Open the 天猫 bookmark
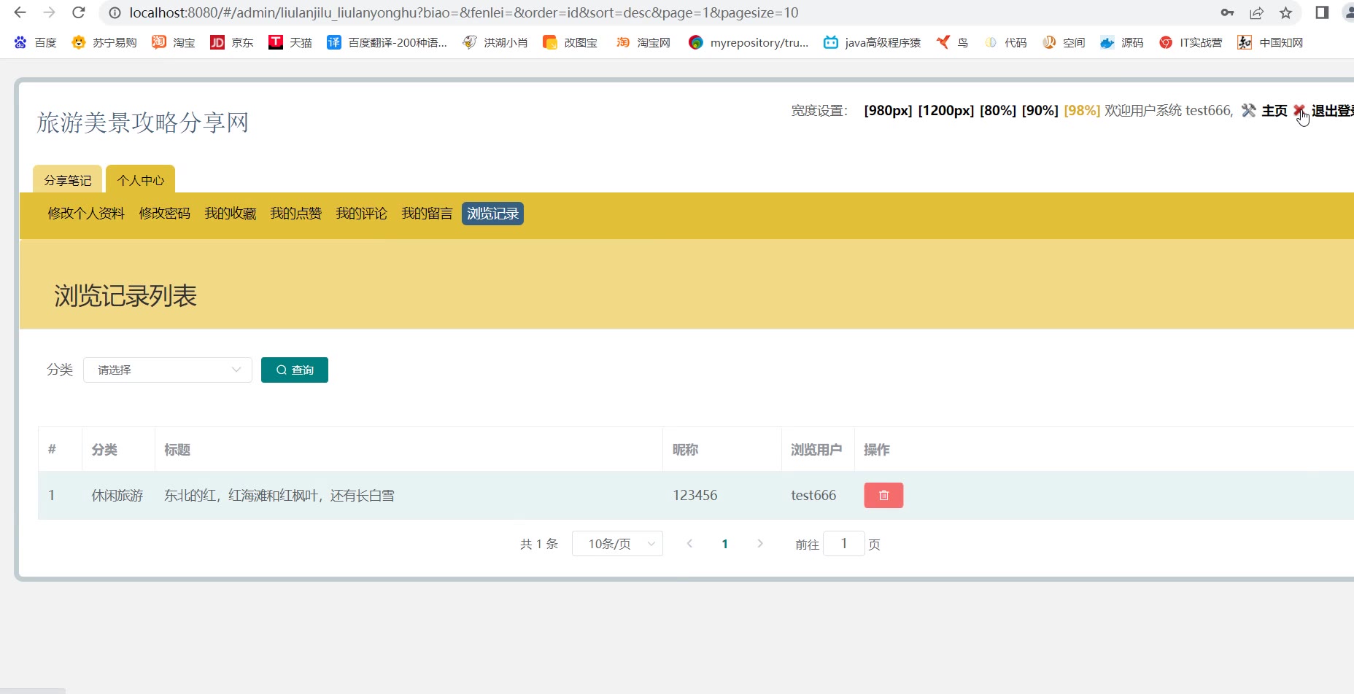The width and height of the screenshot is (1354, 694). [x=290, y=42]
